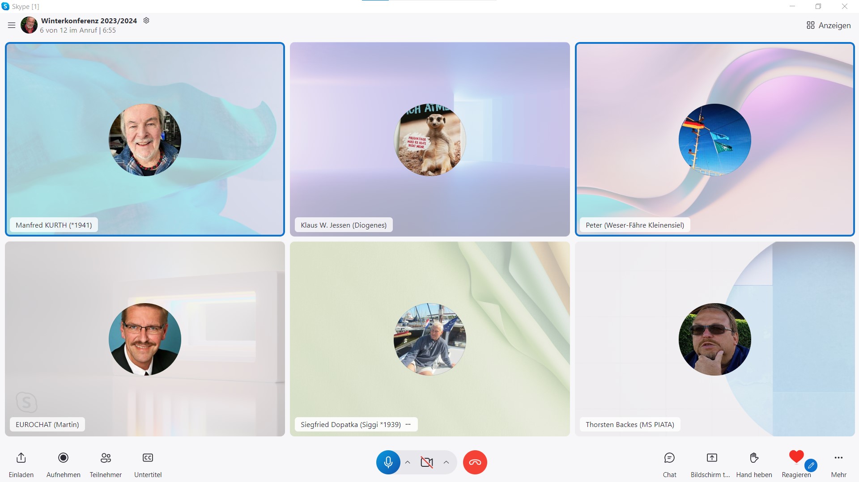The image size is (859, 482).
Task: Select Thorsten Backes' video tile
Action: (x=714, y=339)
